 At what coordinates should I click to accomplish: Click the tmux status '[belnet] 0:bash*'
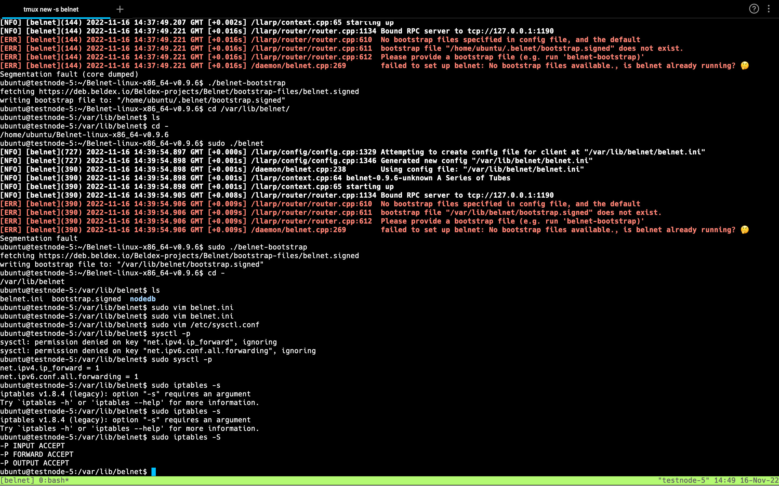click(35, 480)
